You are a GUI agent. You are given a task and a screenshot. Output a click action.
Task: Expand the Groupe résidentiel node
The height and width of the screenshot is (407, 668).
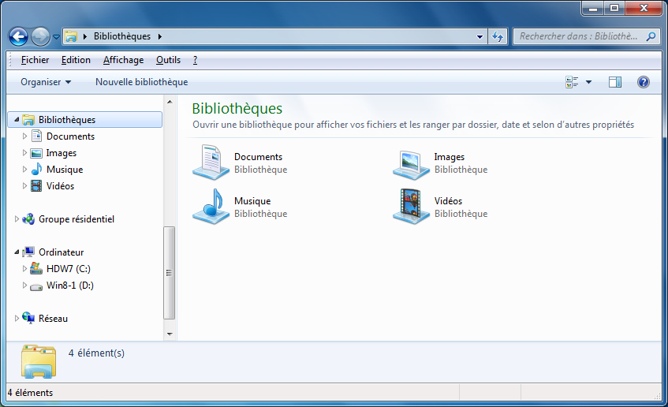click(17, 219)
